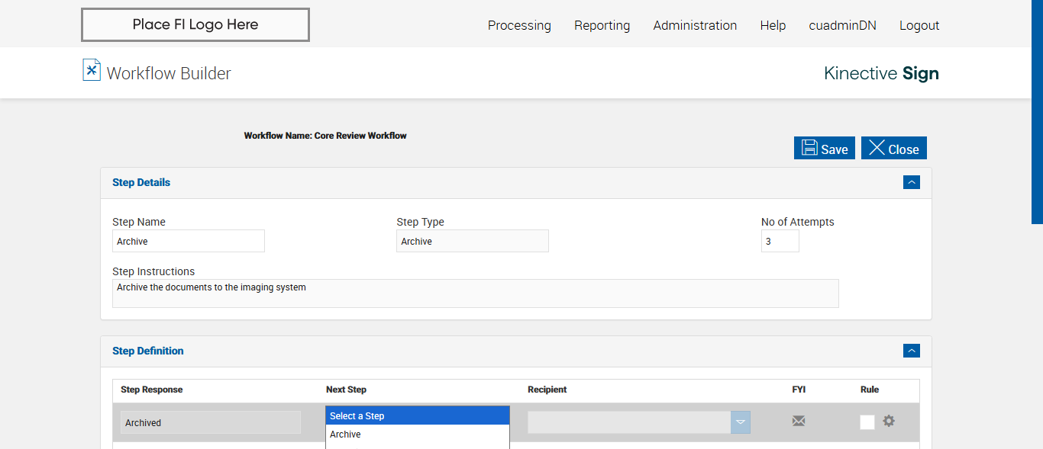Collapse the Step Definition panel
The width and height of the screenshot is (1043, 449).
pyautogui.click(x=911, y=351)
